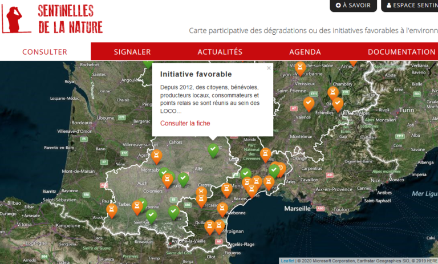Image resolution: width=438 pixels, height=264 pixels.
Task: Click the green checkmark marker beneath the popup
Action: point(213,150)
